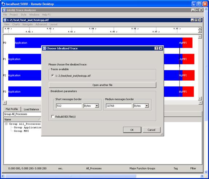Click the Major Function Groups status entry
This screenshot has height=179, width=209.
142,168
